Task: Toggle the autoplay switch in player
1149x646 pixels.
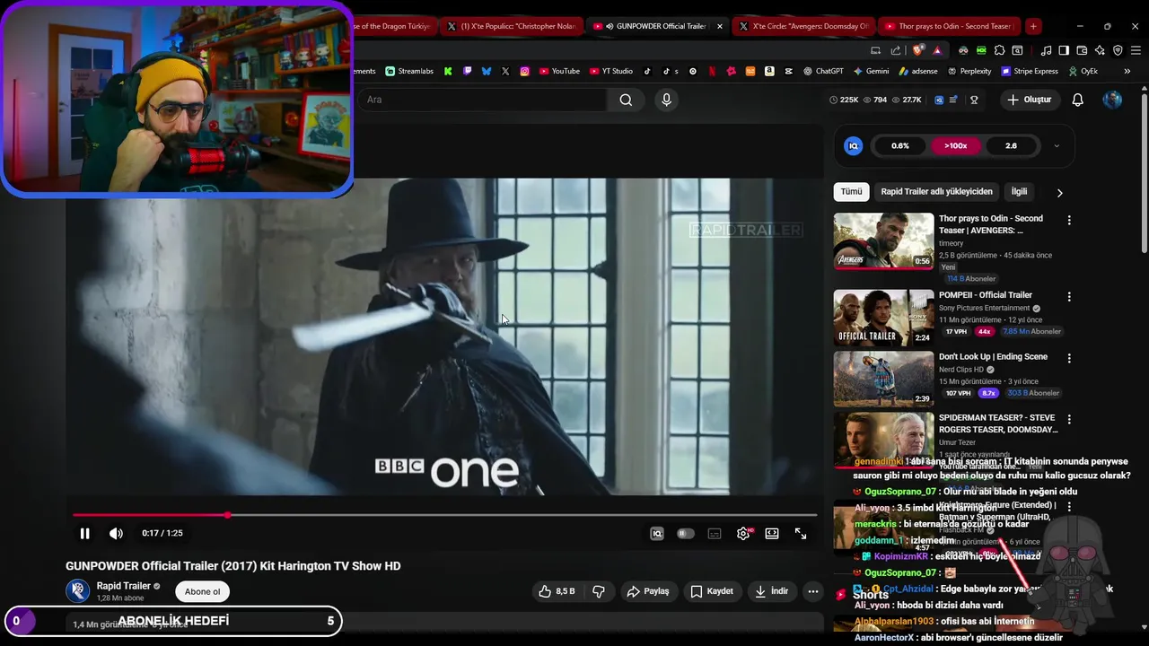Action: pos(686,533)
